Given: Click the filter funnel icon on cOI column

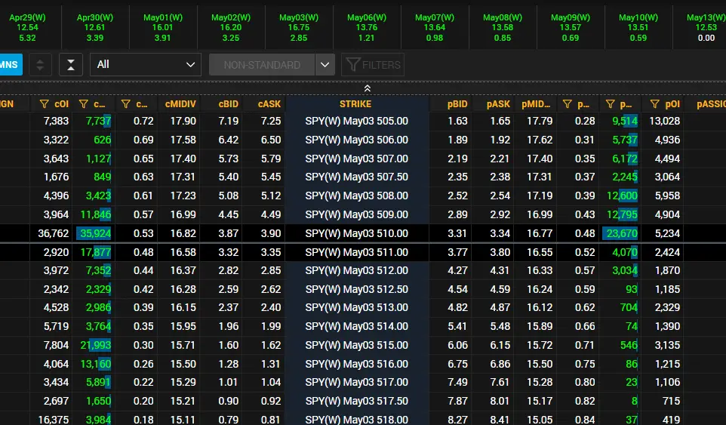Looking at the screenshot, I should click(x=45, y=104).
